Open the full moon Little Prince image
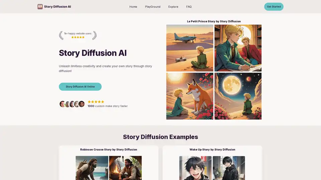Screen dimensions: 321x180 tap(238, 96)
